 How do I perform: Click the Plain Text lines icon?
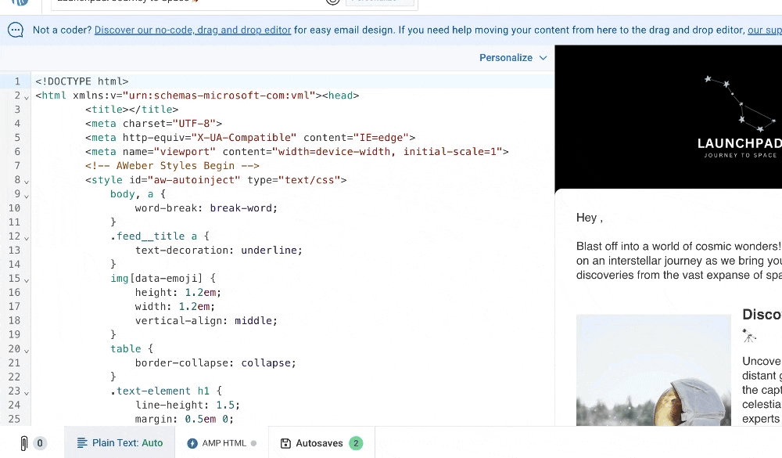pyautogui.click(x=84, y=442)
